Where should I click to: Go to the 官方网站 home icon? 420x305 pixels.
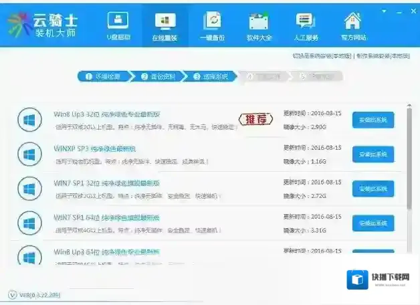tap(354, 26)
